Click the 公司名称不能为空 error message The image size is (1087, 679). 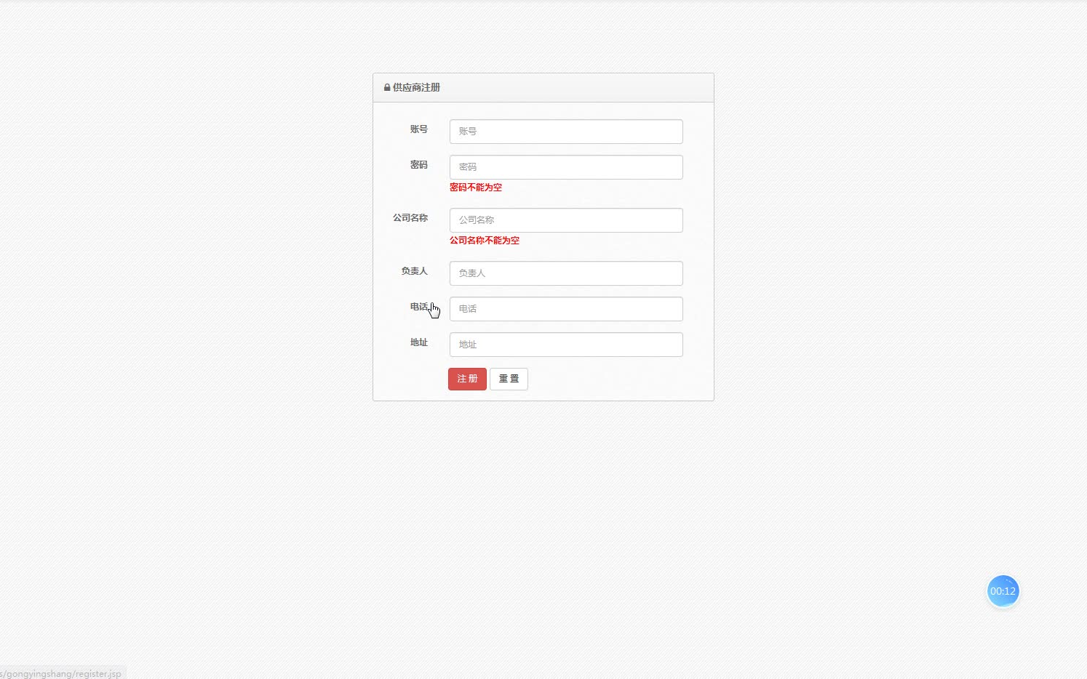(485, 241)
